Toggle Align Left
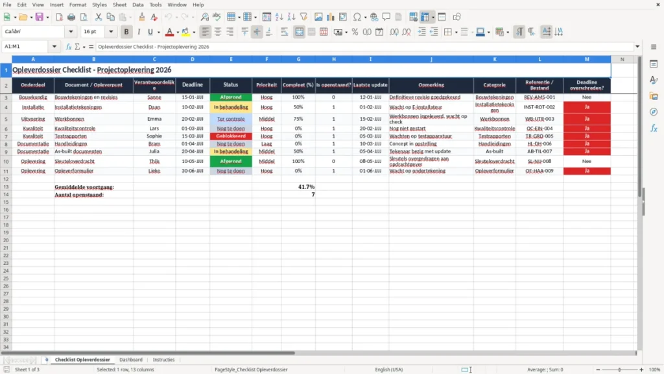664x374 pixels. [x=206, y=32]
